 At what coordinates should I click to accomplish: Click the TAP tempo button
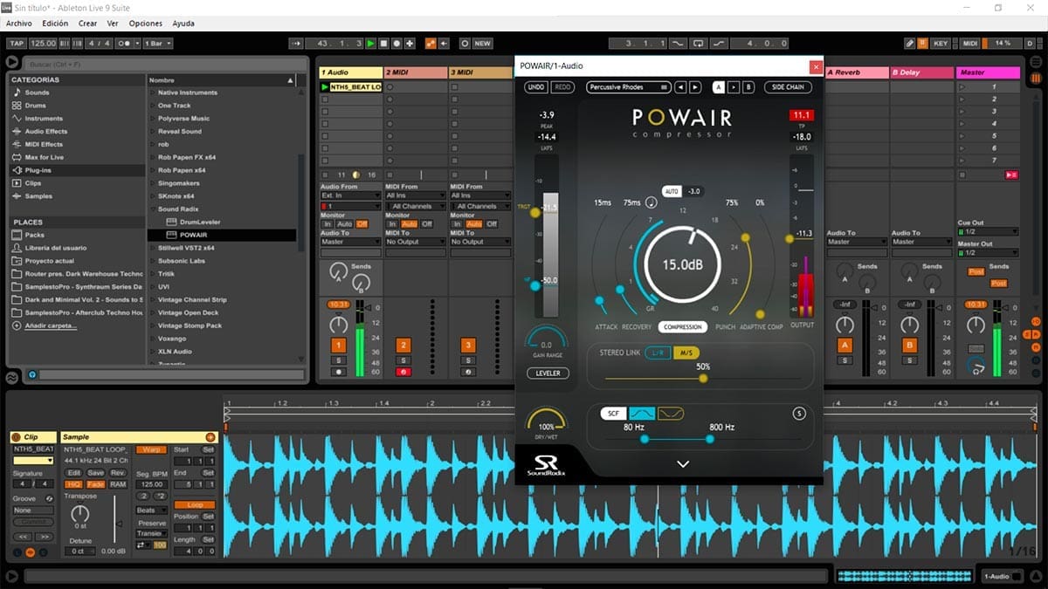coord(17,43)
